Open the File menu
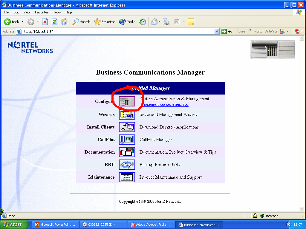306x229 pixels. 6,12
